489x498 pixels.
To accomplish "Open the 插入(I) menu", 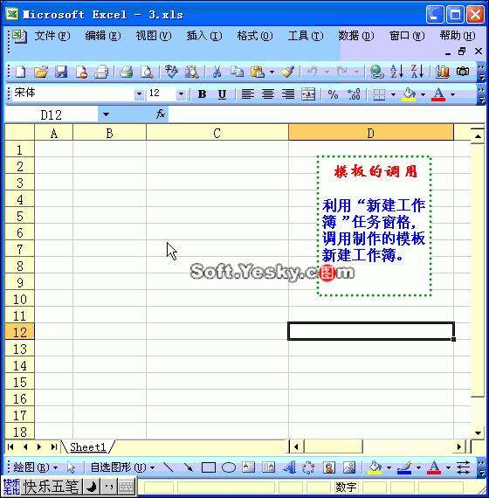I will (204, 36).
